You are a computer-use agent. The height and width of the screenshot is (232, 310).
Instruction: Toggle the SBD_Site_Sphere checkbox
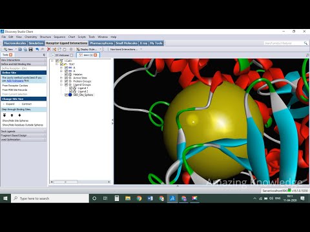66,95
